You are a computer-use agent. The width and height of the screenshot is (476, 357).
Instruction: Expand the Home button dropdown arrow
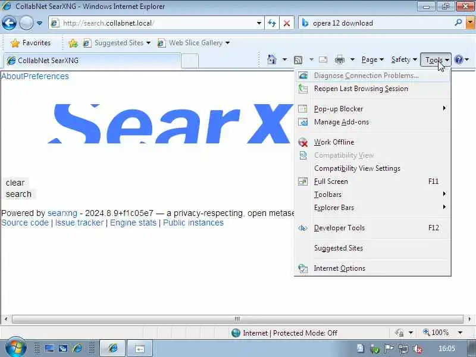[284, 59]
